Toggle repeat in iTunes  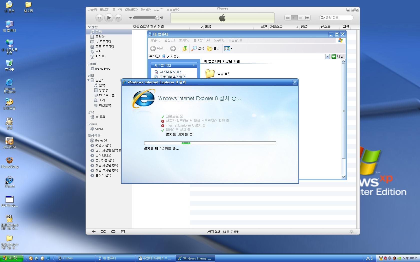(x=113, y=232)
